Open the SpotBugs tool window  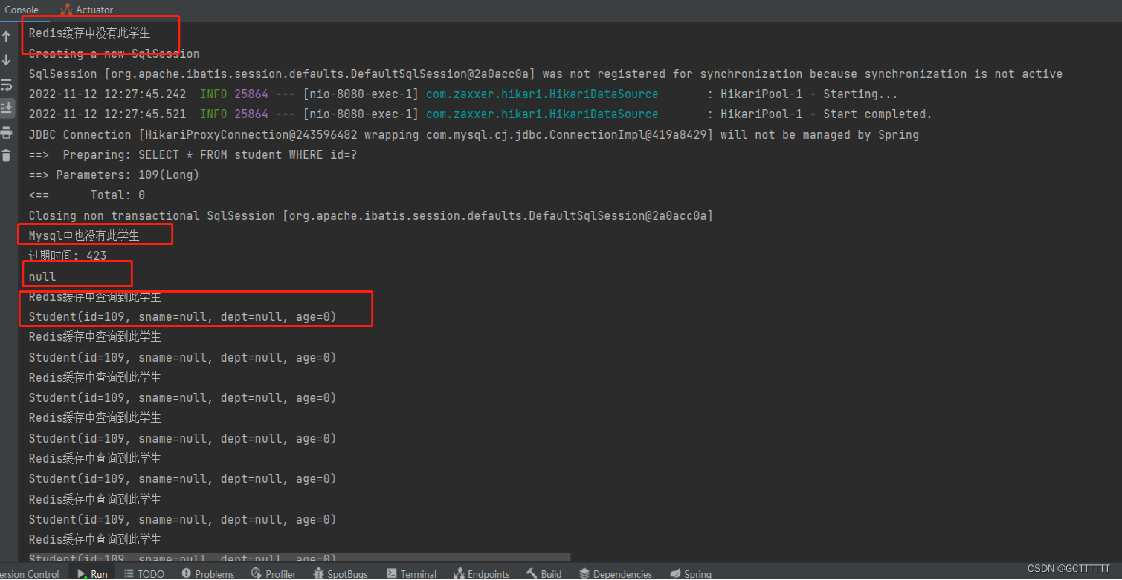pos(341,574)
